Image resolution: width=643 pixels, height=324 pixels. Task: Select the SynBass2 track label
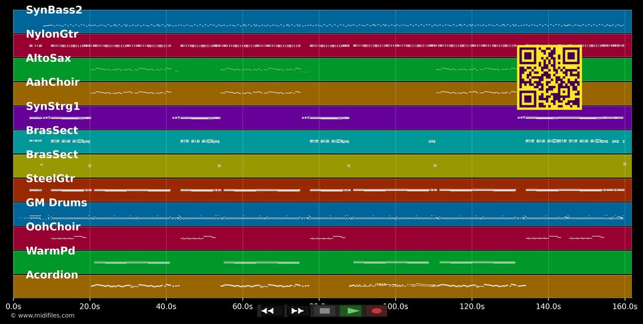(x=54, y=11)
